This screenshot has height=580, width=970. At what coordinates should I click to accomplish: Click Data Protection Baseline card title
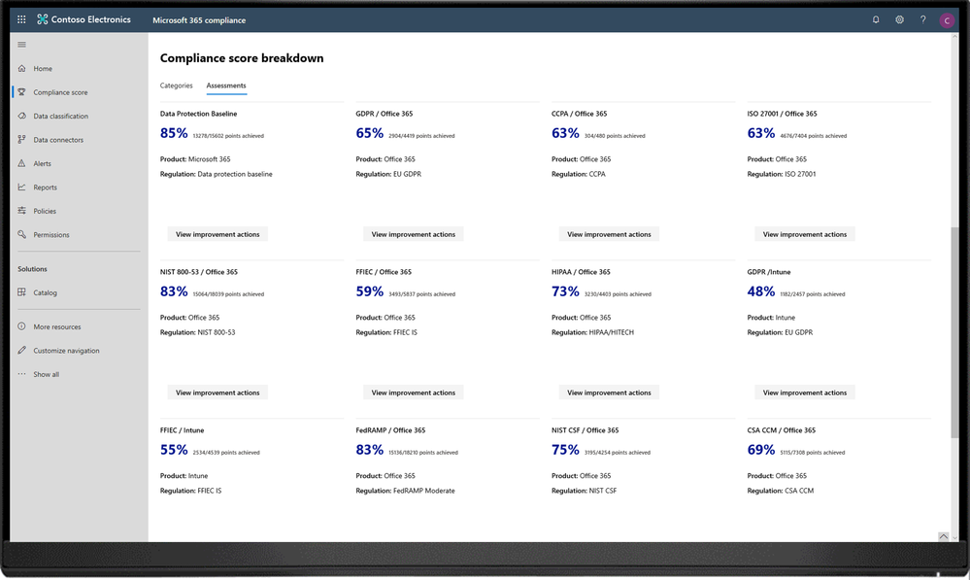[199, 114]
